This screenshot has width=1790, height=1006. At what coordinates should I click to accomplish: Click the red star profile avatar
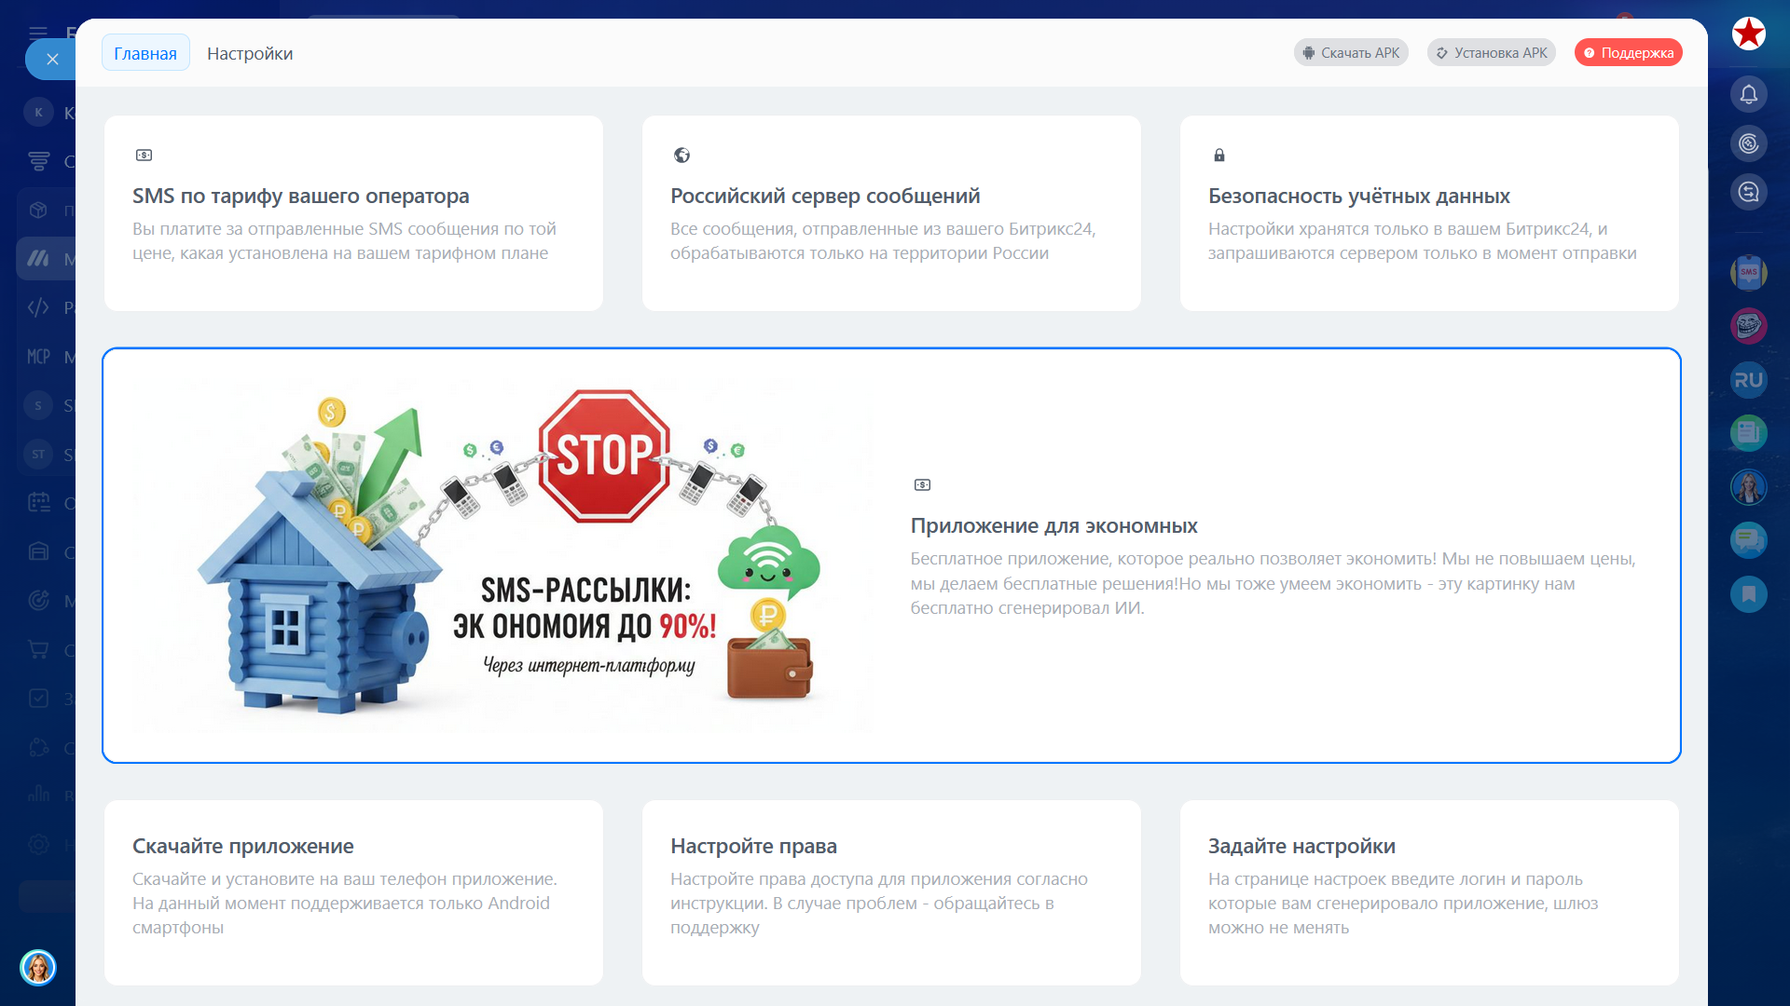(x=1749, y=34)
